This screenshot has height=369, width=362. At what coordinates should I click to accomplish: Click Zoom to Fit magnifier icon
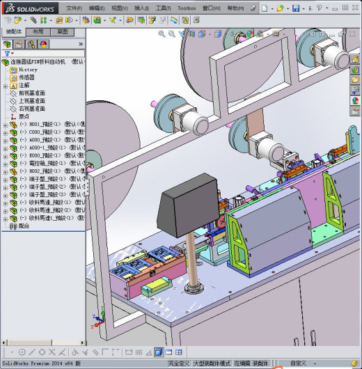coord(162,34)
